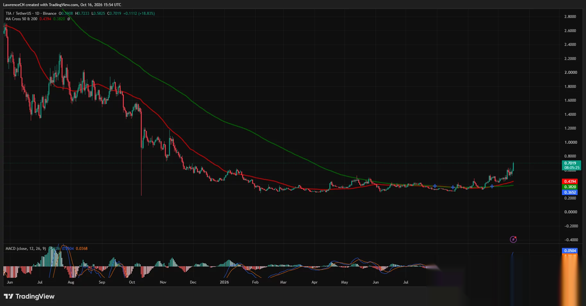Click the High value H0.7233

[82, 13]
